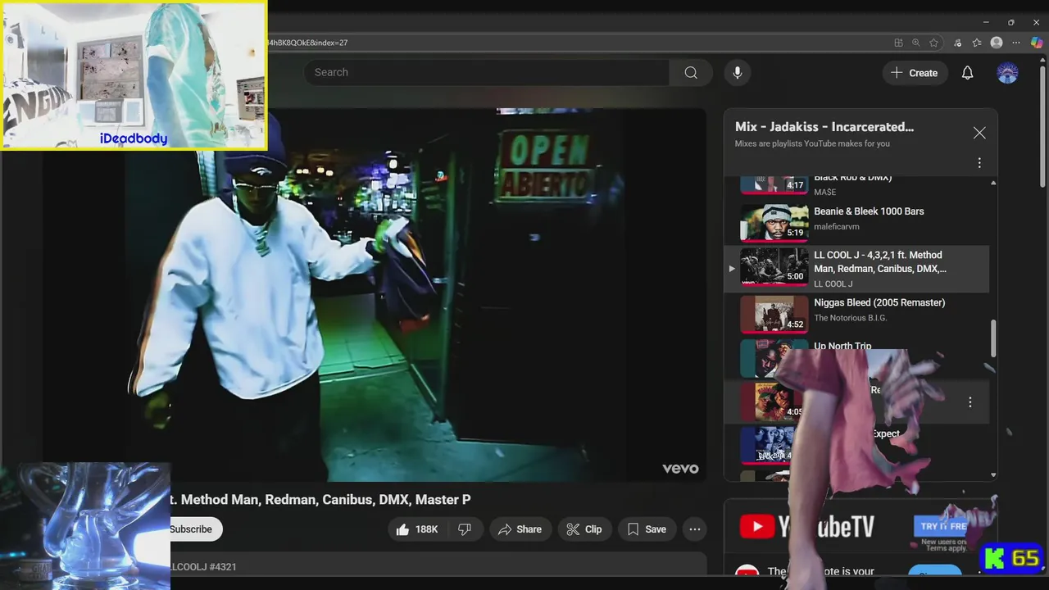Click the YouTube TV Try It Free ad button
1049x590 pixels.
[942, 527]
